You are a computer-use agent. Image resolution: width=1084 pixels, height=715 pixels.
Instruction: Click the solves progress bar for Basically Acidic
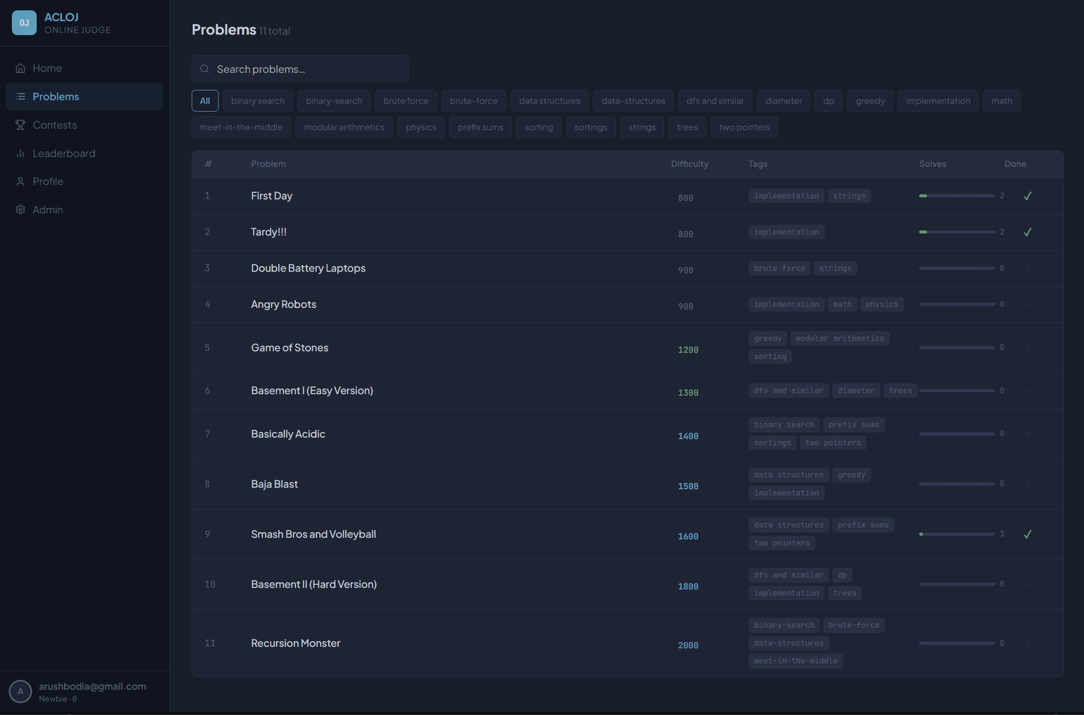(957, 434)
